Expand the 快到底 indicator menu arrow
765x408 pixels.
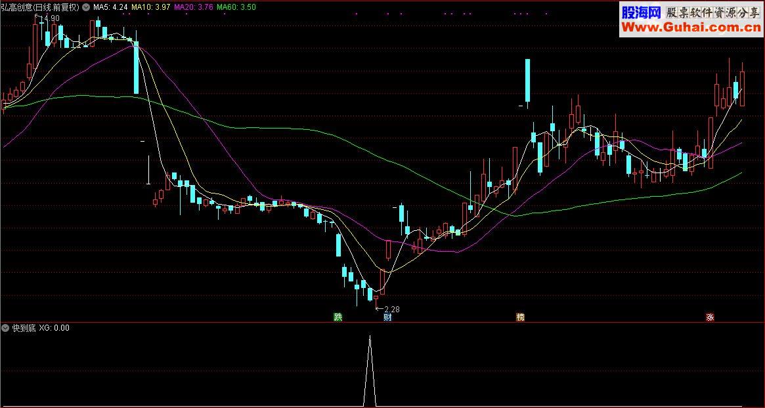point(5,327)
